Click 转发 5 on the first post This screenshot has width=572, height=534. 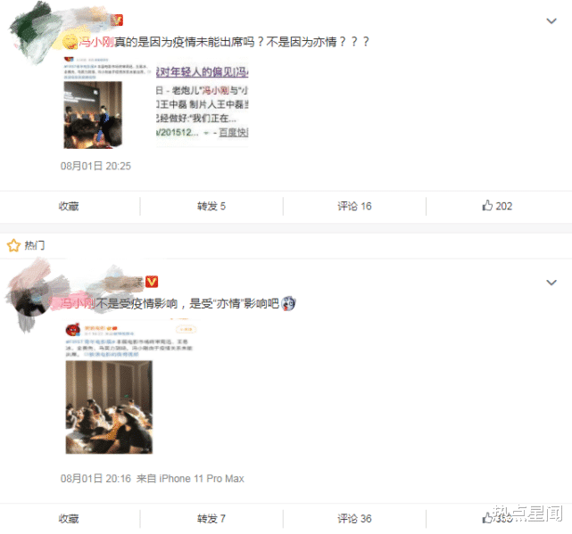coord(211,206)
